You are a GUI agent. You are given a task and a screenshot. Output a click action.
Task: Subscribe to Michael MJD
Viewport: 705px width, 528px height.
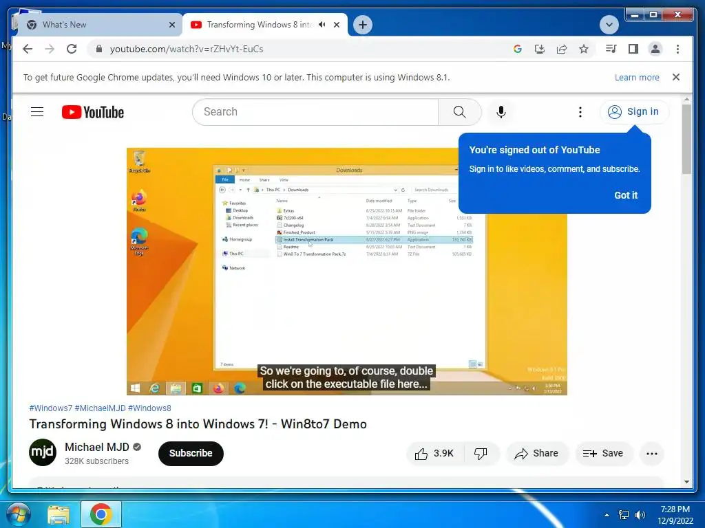[191, 454]
